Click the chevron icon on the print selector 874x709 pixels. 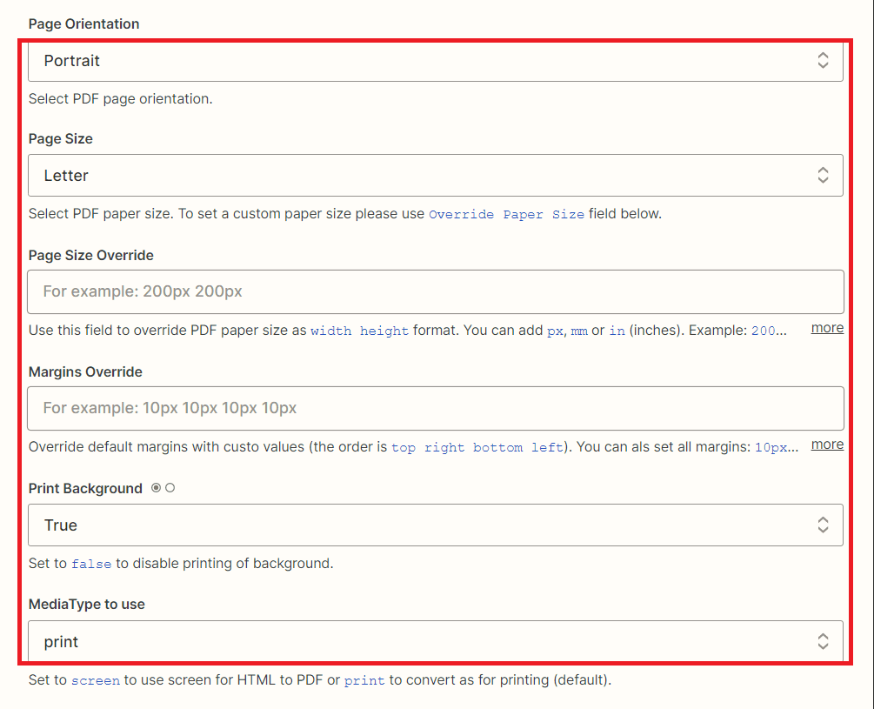point(823,641)
